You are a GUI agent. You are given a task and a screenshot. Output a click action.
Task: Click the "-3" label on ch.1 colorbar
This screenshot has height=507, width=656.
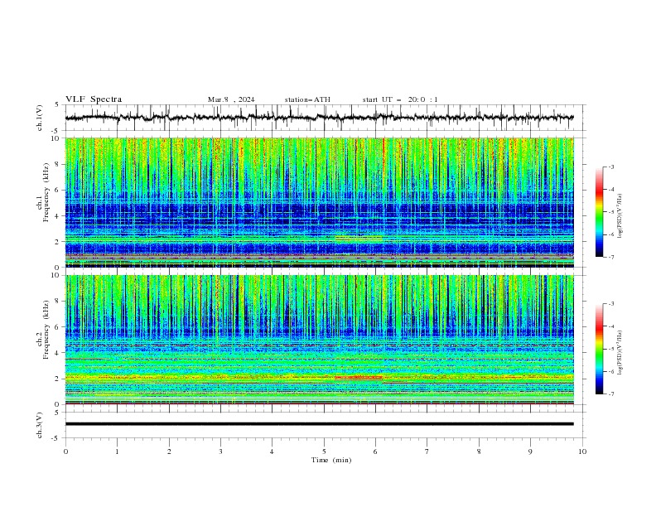(x=611, y=167)
